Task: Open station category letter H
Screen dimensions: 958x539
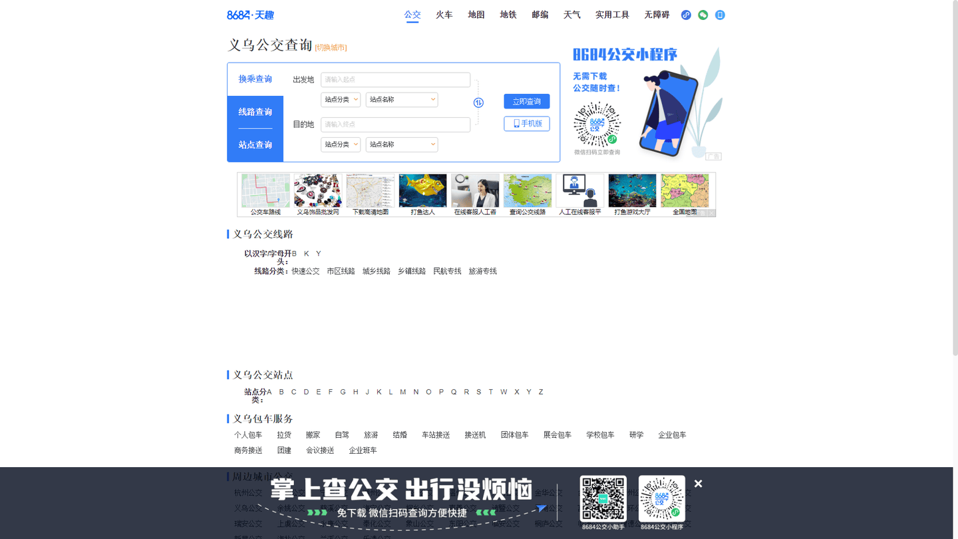Action: pyautogui.click(x=355, y=392)
